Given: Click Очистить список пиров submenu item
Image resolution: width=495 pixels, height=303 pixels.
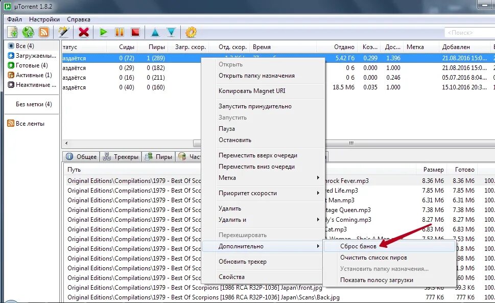Looking at the screenshot, I should point(390,258).
